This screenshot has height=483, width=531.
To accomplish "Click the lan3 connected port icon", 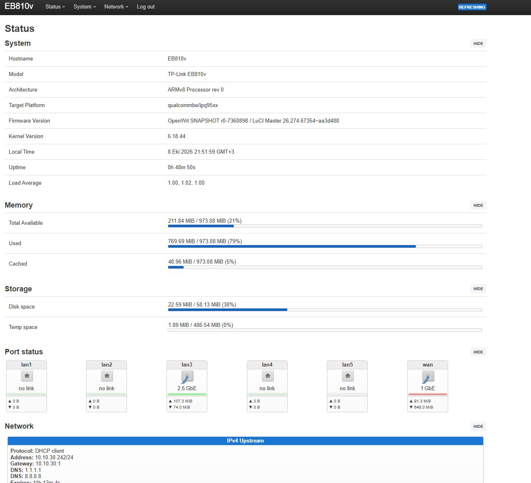I will coord(187,376).
